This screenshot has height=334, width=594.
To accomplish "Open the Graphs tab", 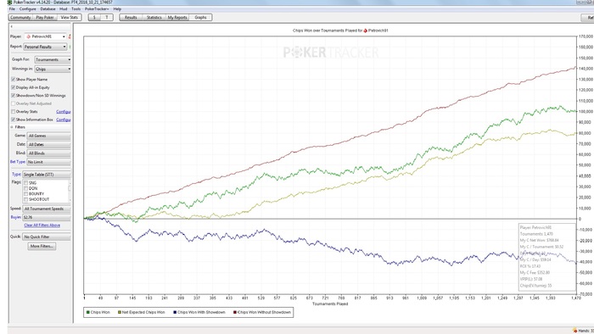I will pos(200,18).
